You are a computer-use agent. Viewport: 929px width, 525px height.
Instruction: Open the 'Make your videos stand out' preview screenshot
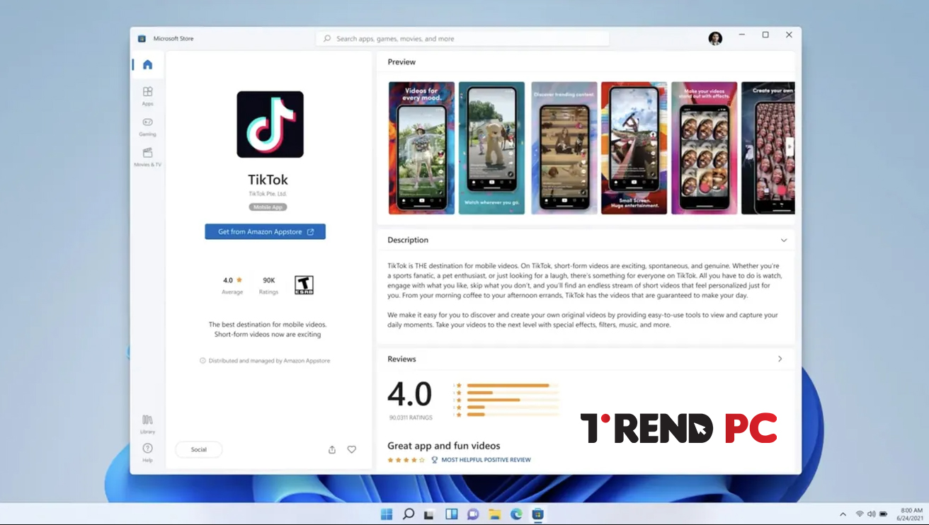tap(705, 148)
